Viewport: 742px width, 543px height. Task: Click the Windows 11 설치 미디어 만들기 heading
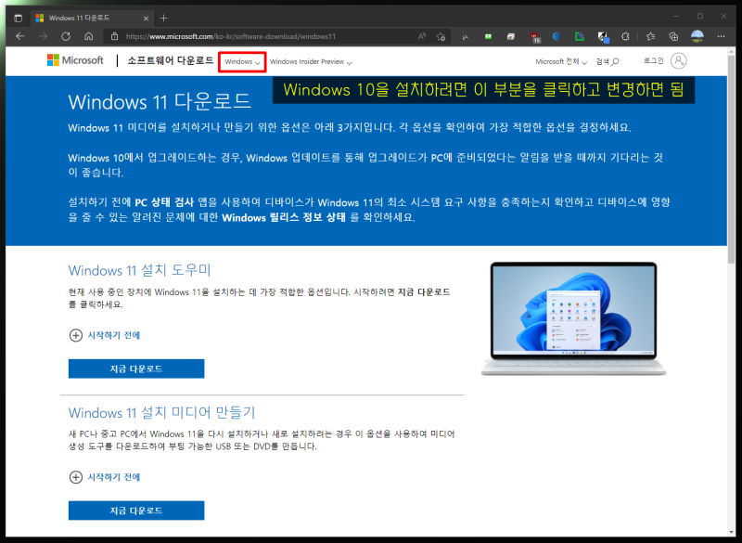[161, 412]
